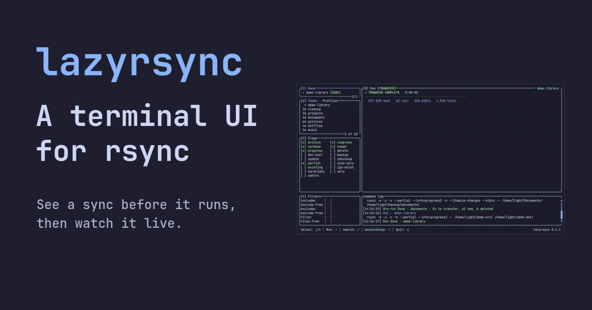Enable the hardlinks flag checkbox
Screen dimensions: 592x310
click(x=303, y=171)
